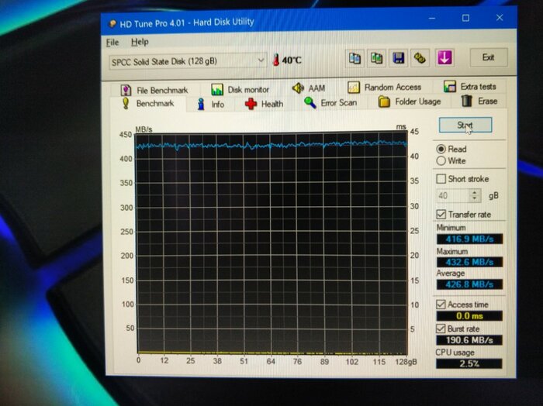The height and width of the screenshot is (406, 543).
Task: Open the File Benchmark tab
Action: tap(154, 90)
